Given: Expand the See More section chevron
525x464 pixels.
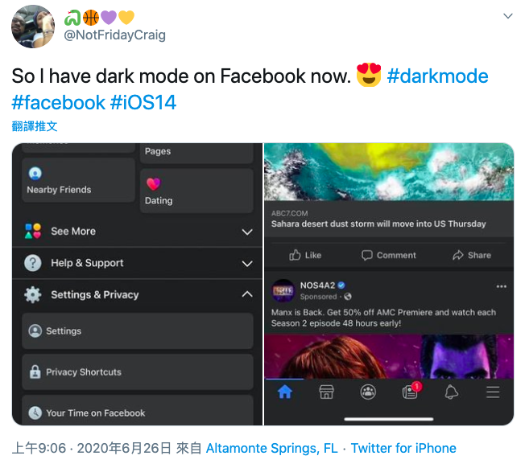Looking at the screenshot, I should 247,232.
